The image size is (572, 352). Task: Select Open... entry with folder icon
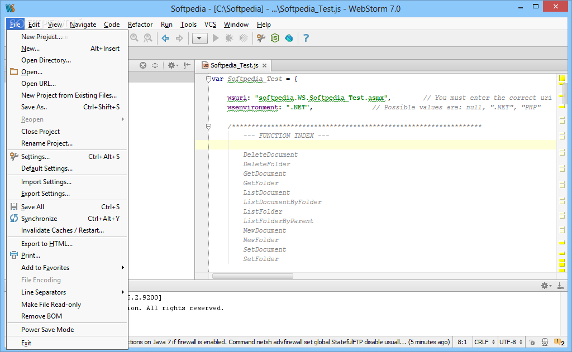[68, 72]
